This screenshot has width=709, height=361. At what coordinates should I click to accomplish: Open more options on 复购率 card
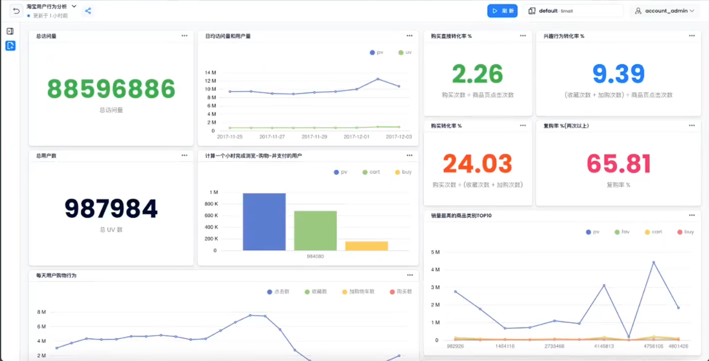point(692,125)
